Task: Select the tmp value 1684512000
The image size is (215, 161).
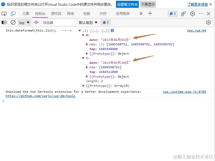Action: [x=108, y=72]
